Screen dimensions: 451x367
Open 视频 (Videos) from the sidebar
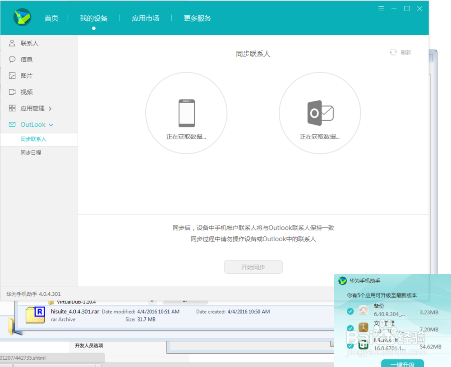(27, 92)
